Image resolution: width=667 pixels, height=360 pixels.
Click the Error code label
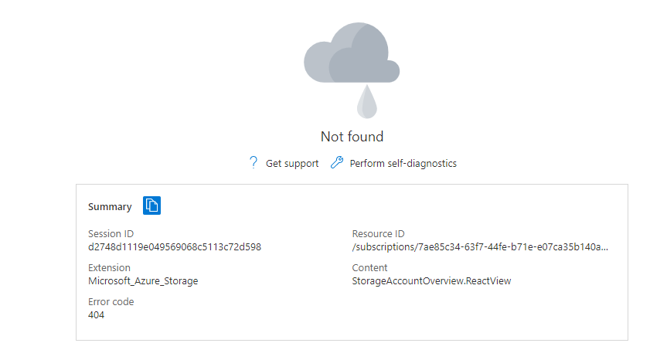[x=111, y=302]
